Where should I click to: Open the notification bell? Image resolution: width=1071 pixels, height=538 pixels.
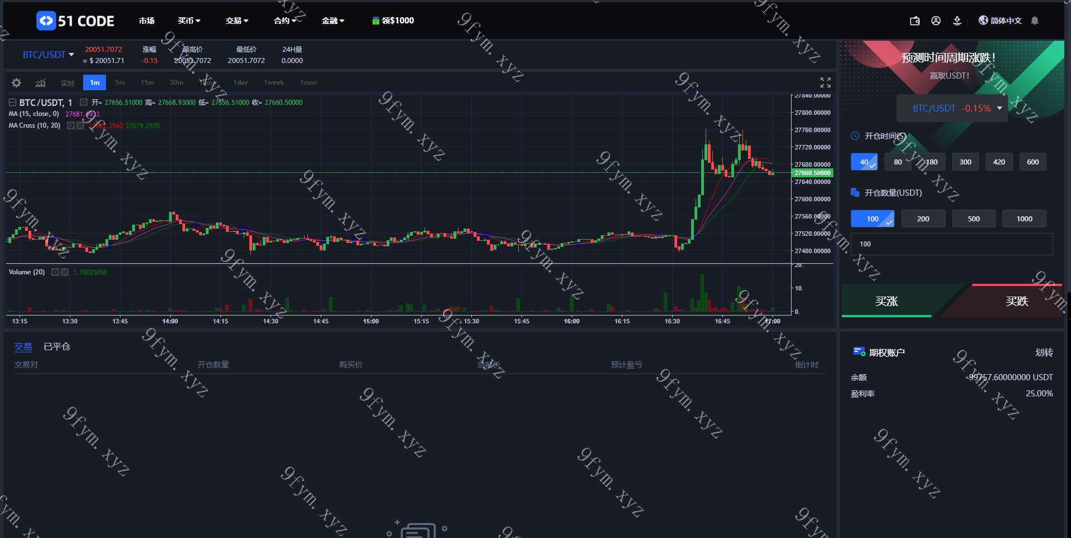1035,21
